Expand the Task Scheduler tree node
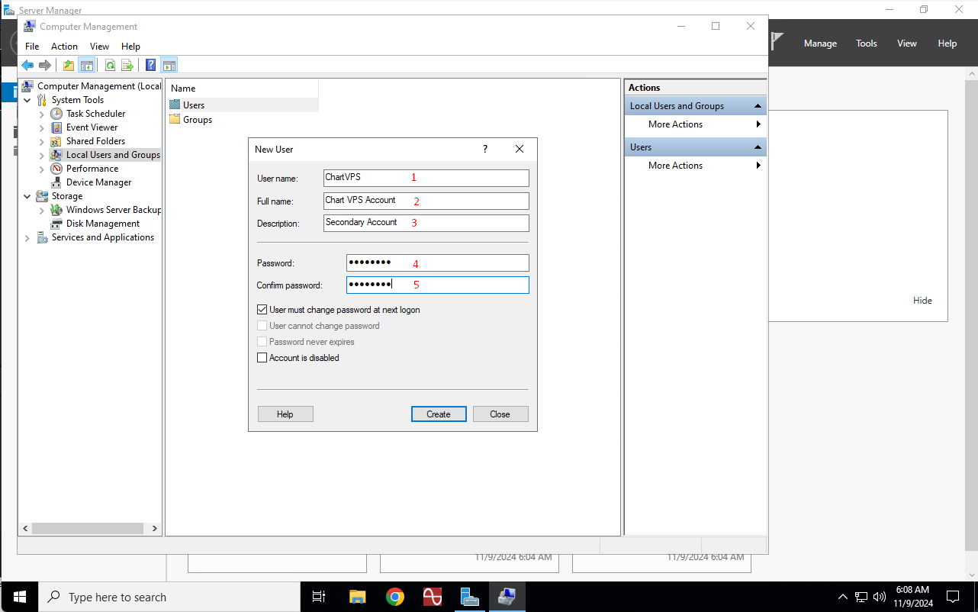Image resolution: width=978 pixels, height=612 pixels. pos(42,114)
